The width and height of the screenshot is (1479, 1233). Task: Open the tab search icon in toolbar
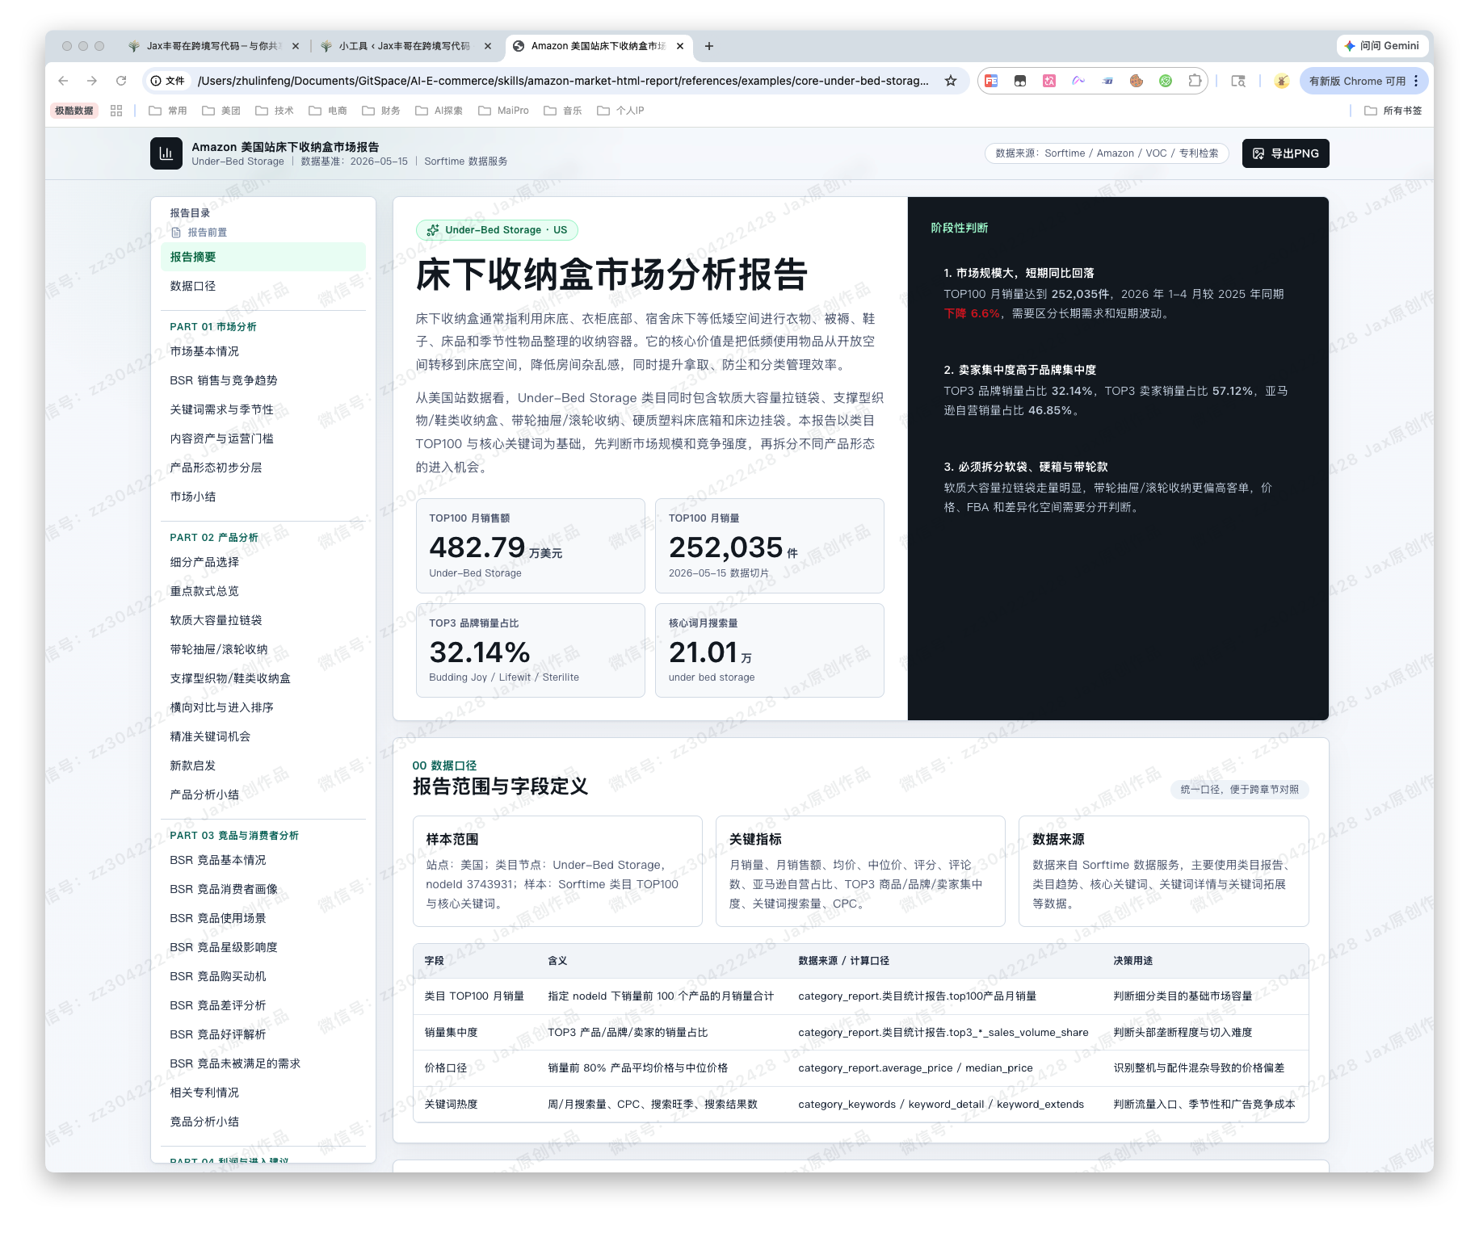[1238, 81]
